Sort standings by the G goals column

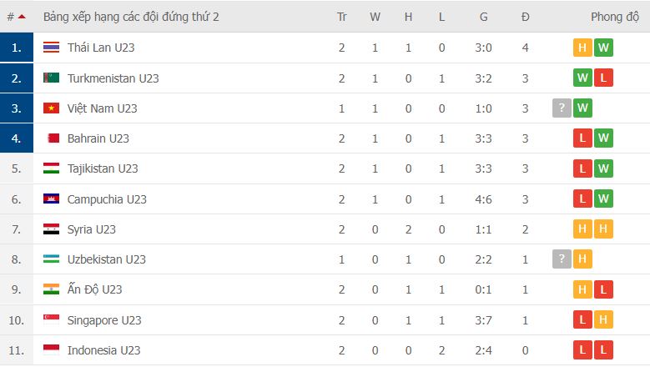tap(484, 17)
